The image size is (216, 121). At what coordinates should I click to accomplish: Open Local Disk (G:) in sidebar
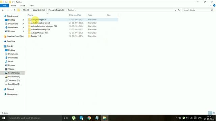coord(14,84)
